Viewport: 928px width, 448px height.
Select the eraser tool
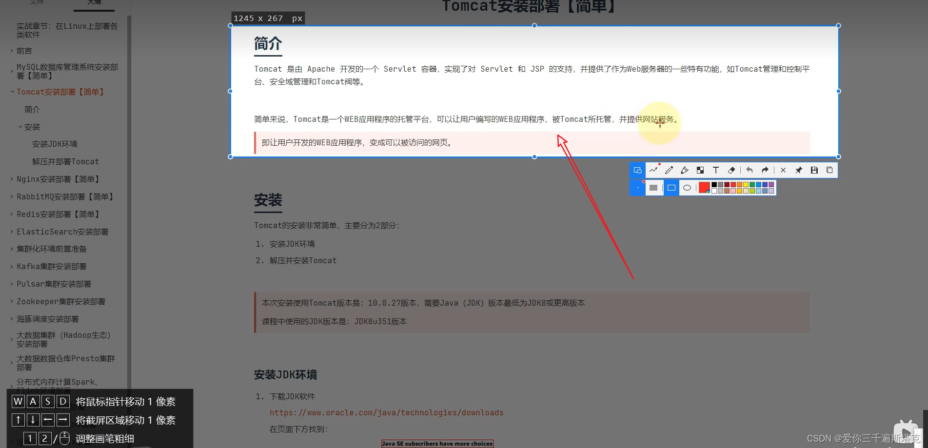(731, 170)
